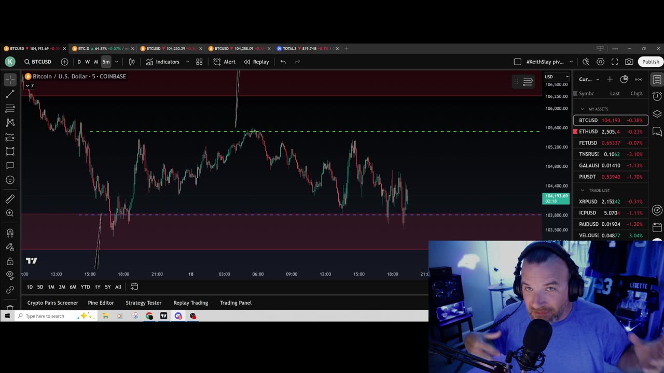The height and width of the screenshot is (373, 664).
Task: Select the trend line drawing tool
Action: point(10,94)
